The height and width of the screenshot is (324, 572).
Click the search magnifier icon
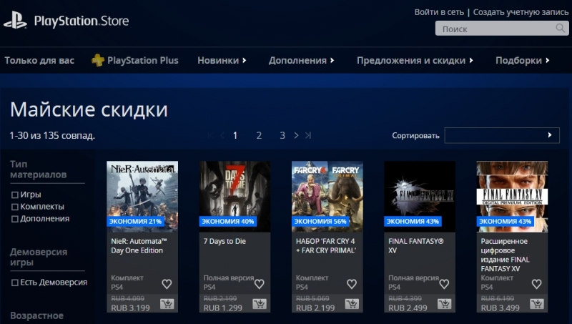click(560, 28)
